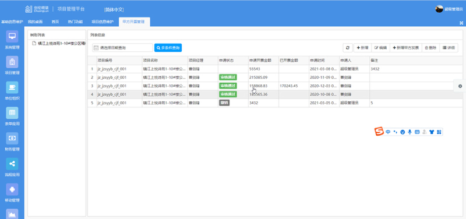The width and height of the screenshot is (466, 219).
Task: Toggle the 中 Chinese mode in IME bar
Action: [x=388, y=132]
